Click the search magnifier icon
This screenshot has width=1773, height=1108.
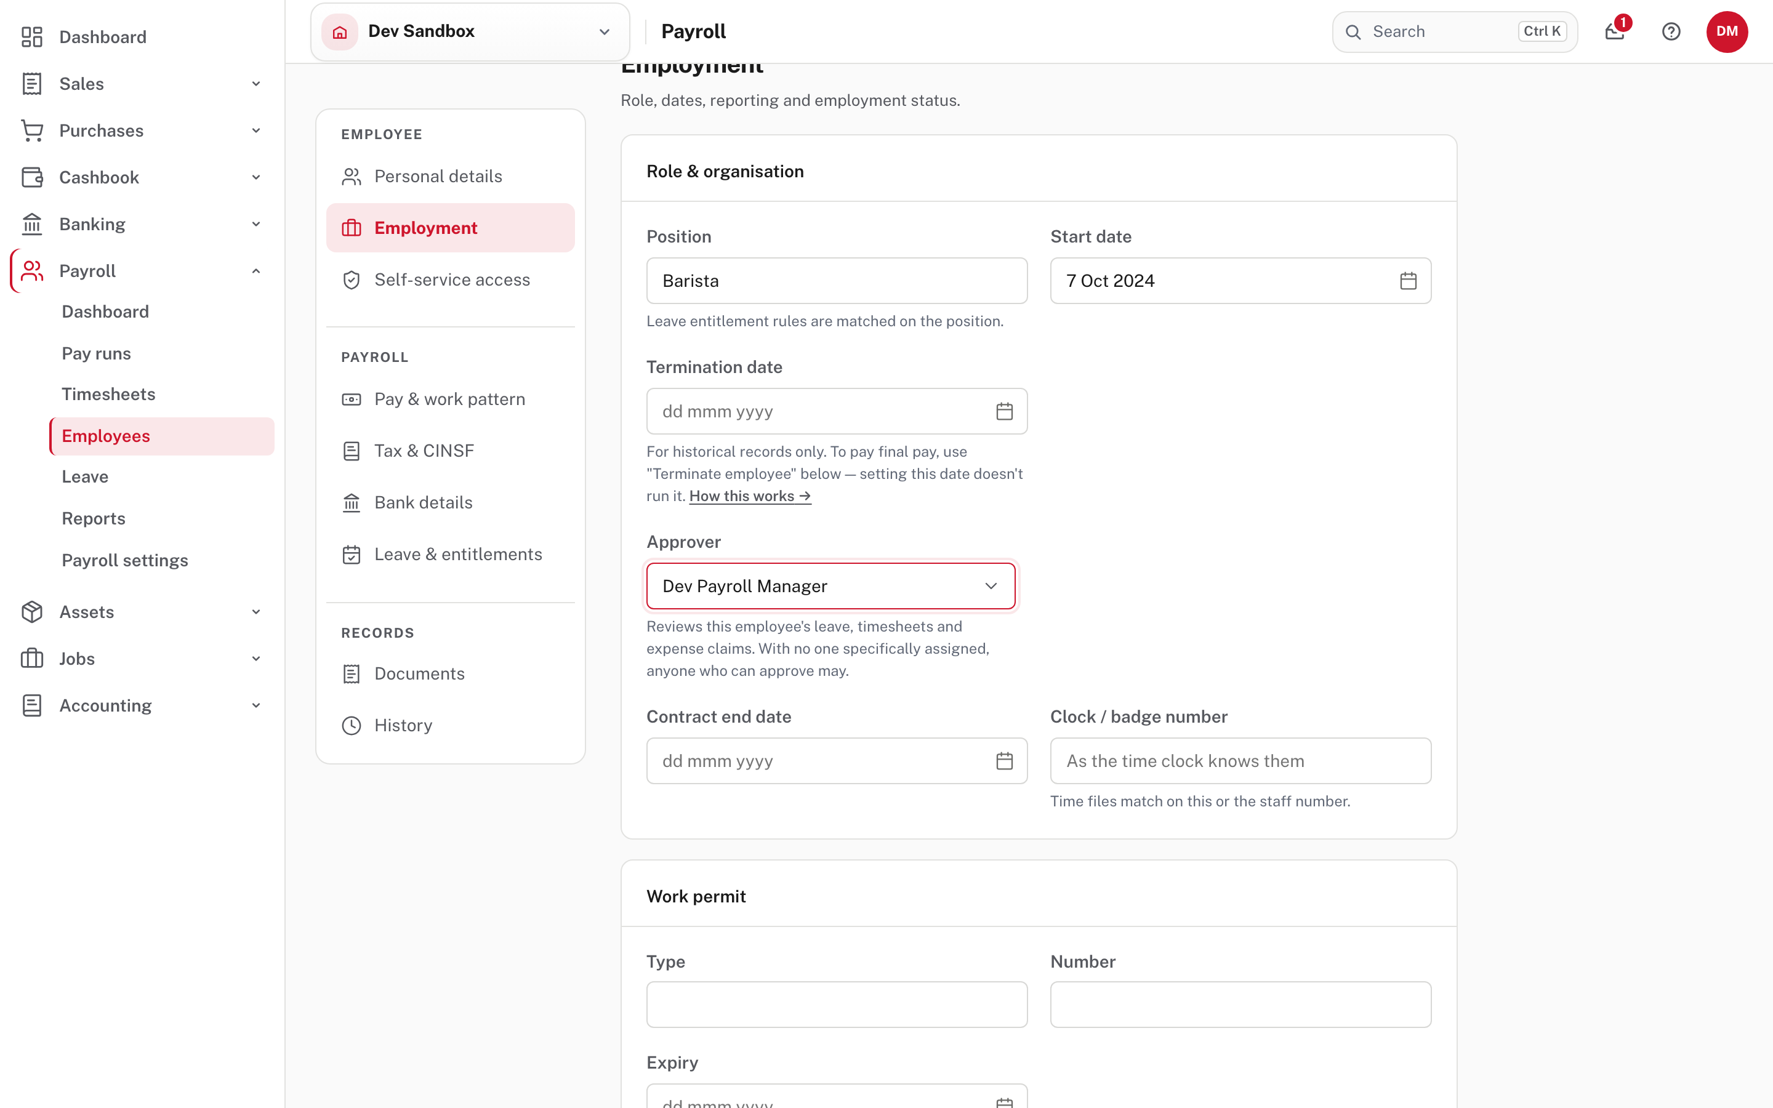(1353, 31)
